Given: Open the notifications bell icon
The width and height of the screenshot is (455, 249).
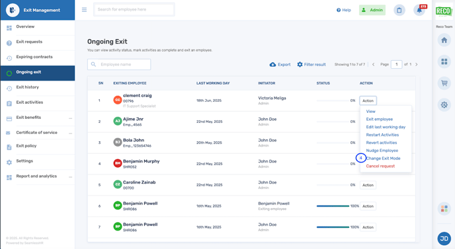Looking at the screenshot, I should click(419, 10).
